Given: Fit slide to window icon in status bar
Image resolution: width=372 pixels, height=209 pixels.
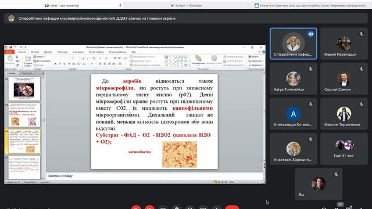Looking at the screenshot, I should 263,182.
